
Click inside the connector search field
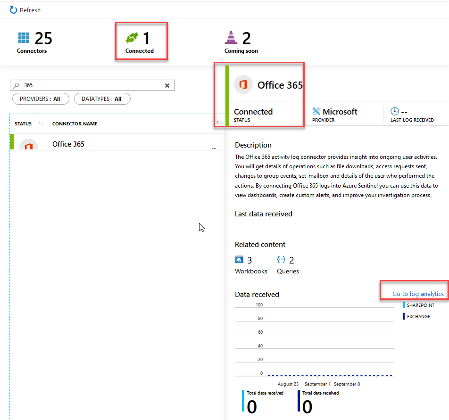[92, 85]
